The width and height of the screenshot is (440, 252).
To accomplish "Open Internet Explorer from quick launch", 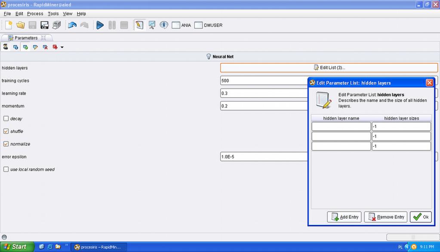I will click(x=49, y=247).
